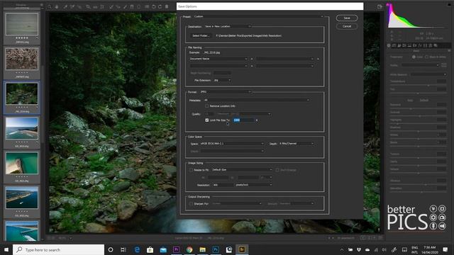Select the Radial Filter tool
Image resolution: width=454 pixels, height=255 pixels.
pyautogui.click(x=139, y=6)
